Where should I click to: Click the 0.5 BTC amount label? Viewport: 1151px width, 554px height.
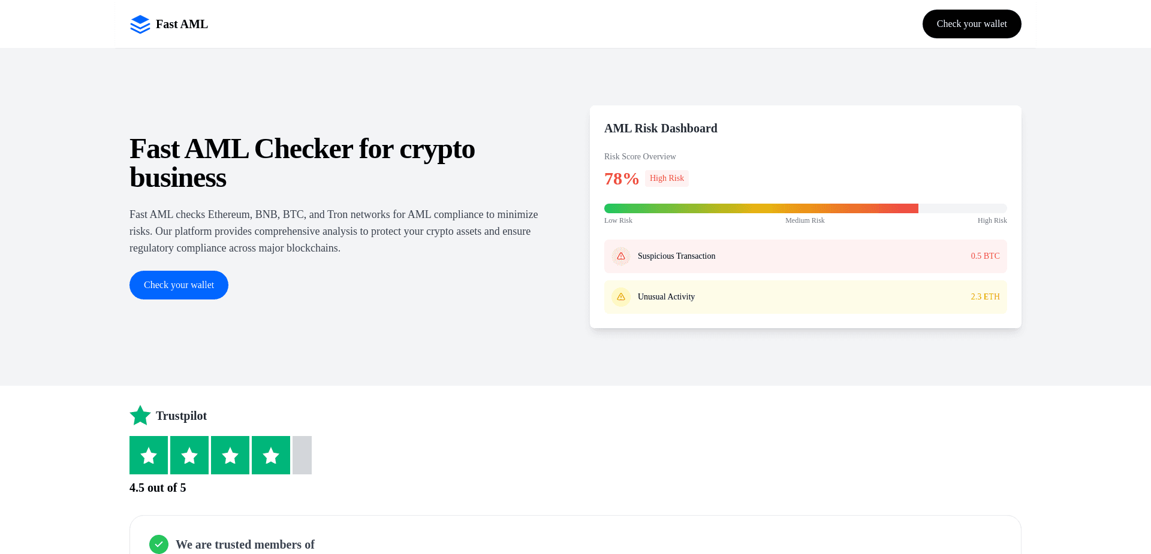point(985,256)
